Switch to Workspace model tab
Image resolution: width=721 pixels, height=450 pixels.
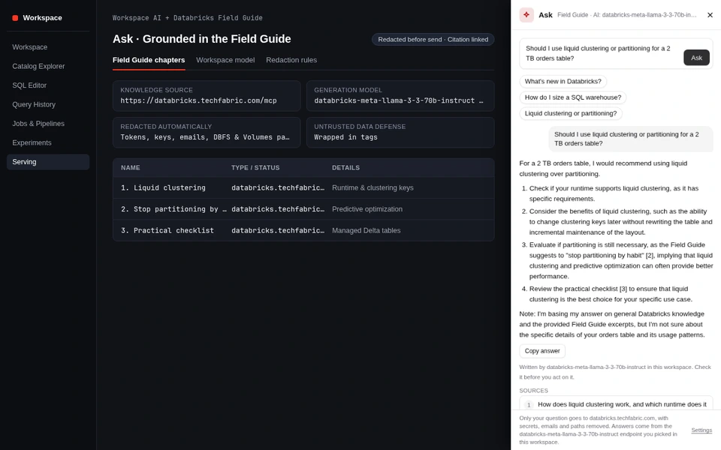(225, 60)
